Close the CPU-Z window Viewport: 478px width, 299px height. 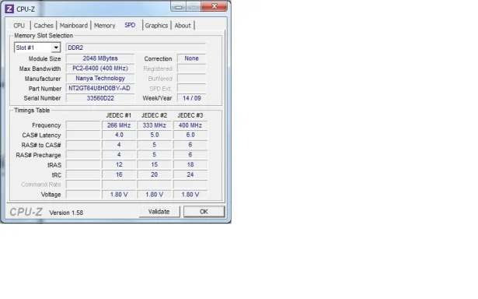[x=215, y=6]
